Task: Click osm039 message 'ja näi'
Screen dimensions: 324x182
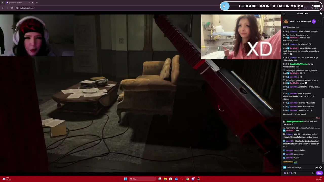Action: point(300,77)
